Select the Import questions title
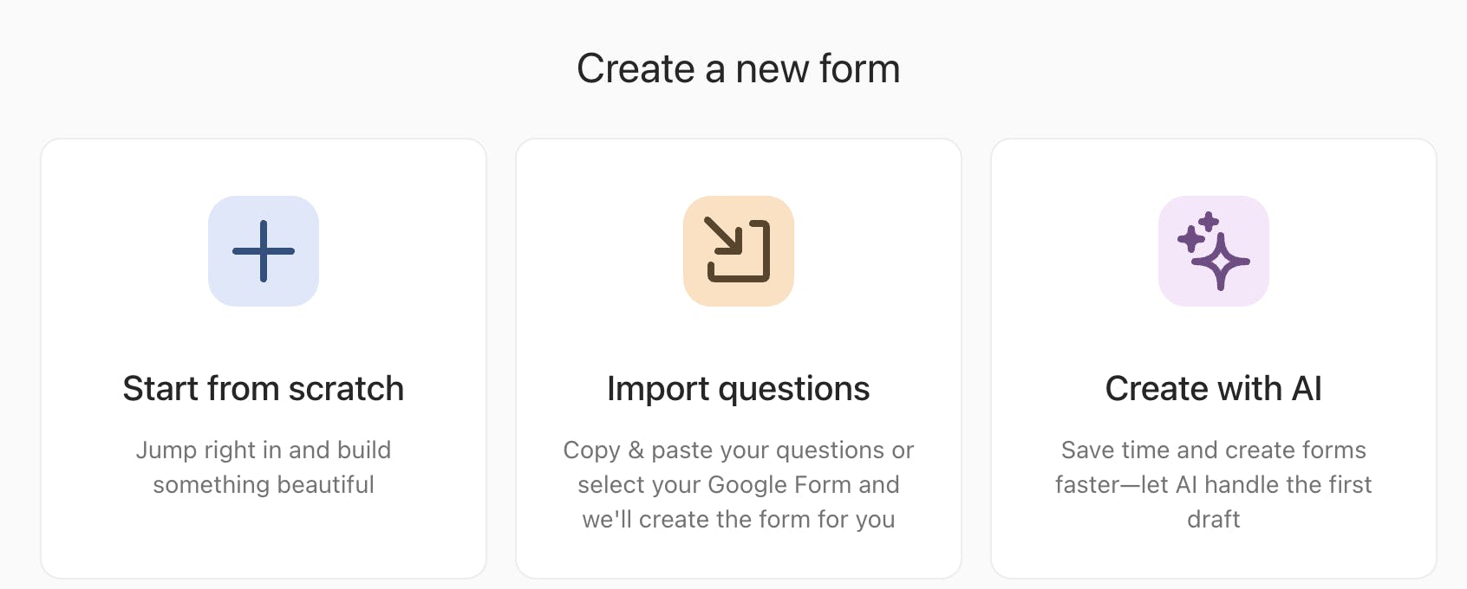Image resolution: width=1467 pixels, height=589 pixels. [x=739, y=389]
